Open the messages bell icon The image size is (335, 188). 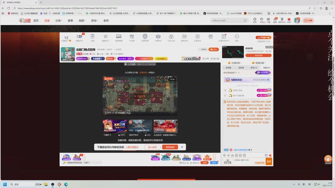pyautogui.click(x=275, y=20)
